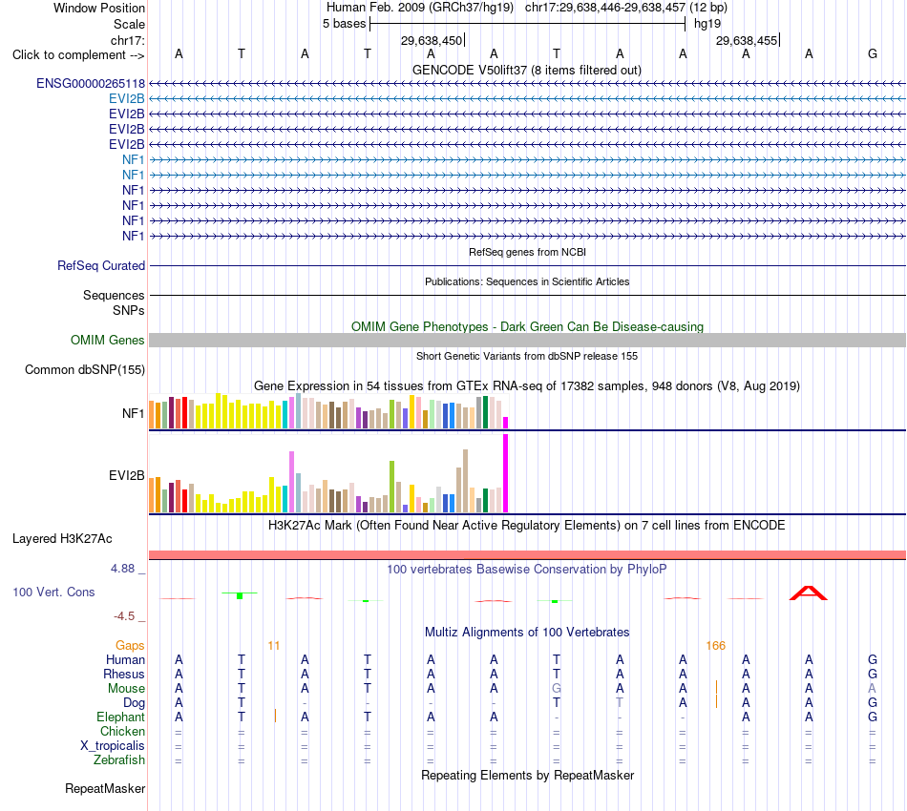Click 'RefSeq genes from NCBI' title
Image resolution: width=907 pixels, height=811 pixels.
pyautogui.click(x=527, y=252)
